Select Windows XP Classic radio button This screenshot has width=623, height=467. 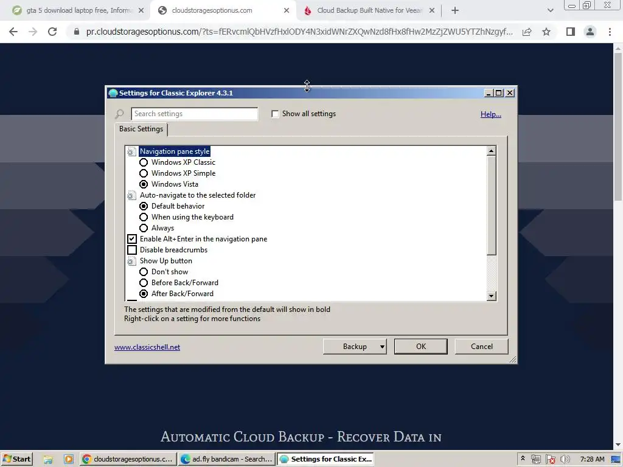tap(144, 162)
